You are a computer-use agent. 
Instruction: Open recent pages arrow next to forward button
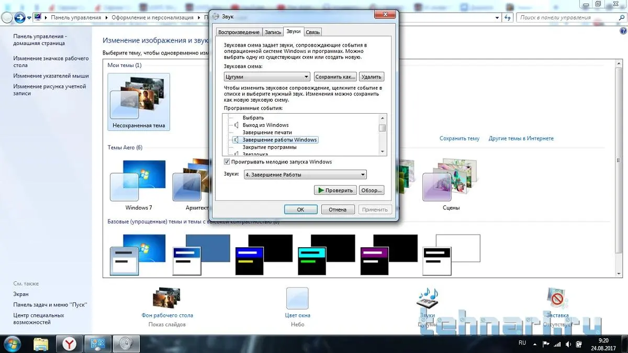pos(30,17)
